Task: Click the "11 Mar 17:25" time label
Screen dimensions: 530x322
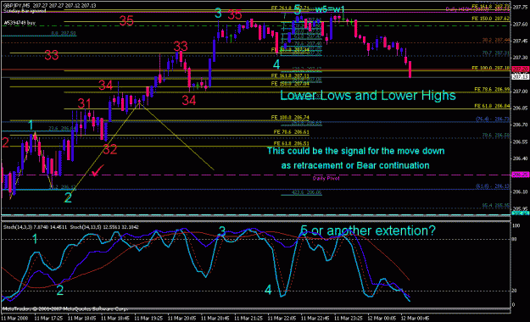Action: 48,319
